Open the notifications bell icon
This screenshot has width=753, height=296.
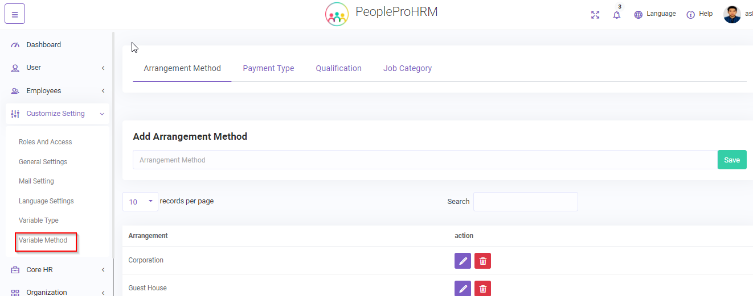coord(616,15)
